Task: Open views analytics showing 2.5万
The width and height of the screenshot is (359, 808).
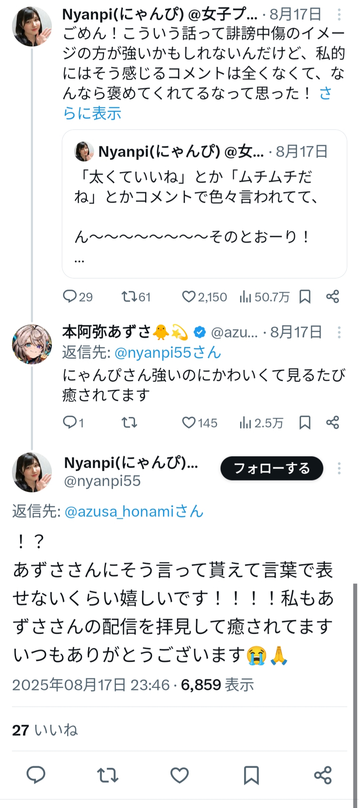Action: [261, 422]
